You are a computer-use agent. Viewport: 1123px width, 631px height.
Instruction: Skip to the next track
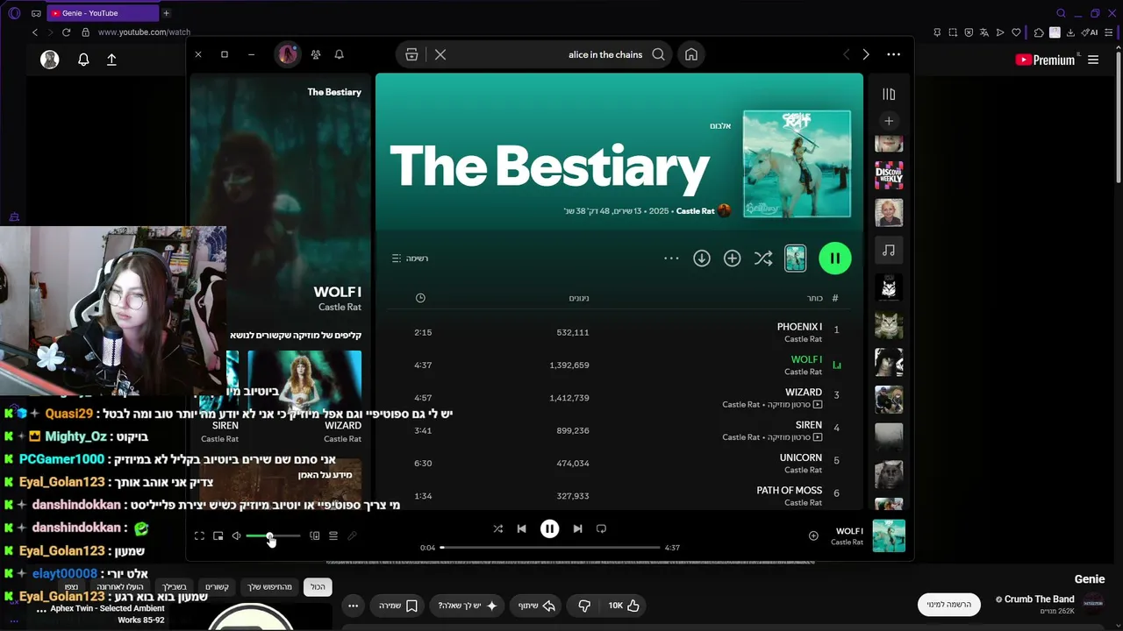[x=577, y=528]
